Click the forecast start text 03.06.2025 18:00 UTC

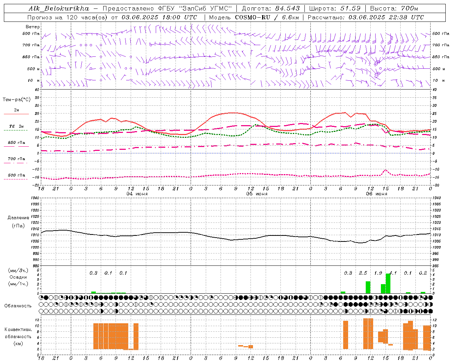(x=159, y=17)
